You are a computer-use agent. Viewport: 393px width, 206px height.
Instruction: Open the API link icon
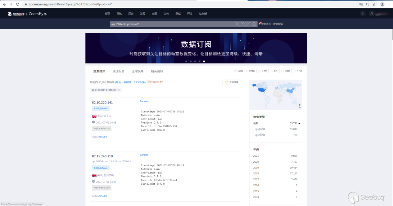tap(272, 71)
